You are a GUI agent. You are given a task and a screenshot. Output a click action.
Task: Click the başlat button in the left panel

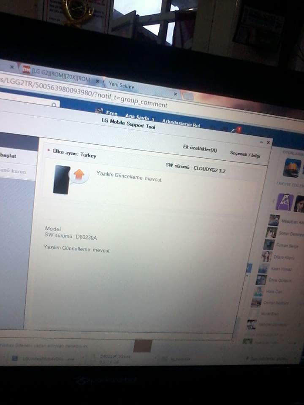pos(8,156)
